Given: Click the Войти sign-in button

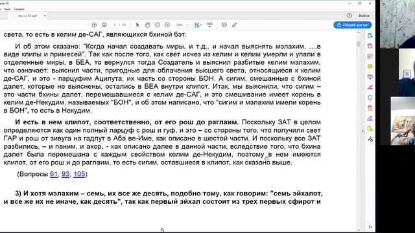Looking at the screenshot, I should coord(364,16).
